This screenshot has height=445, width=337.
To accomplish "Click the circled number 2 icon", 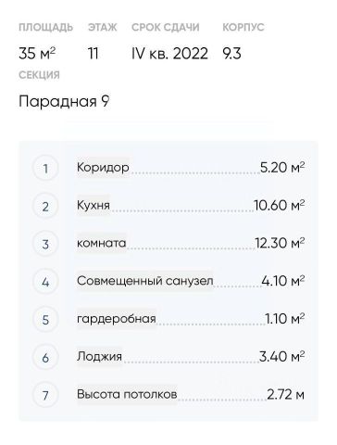I will 45,206.
